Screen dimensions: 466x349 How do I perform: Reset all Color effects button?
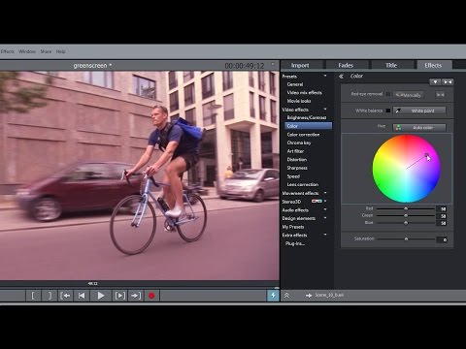pyautogui.click(x=448, y=82)
